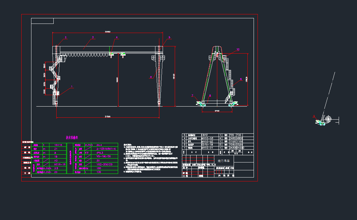Select the 33350 overall width dimension text
357x220 pixels.
click(107, 32)
